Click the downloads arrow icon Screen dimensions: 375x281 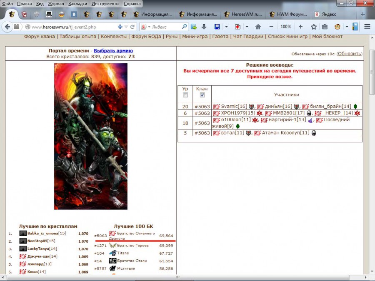tap(204, 27)
